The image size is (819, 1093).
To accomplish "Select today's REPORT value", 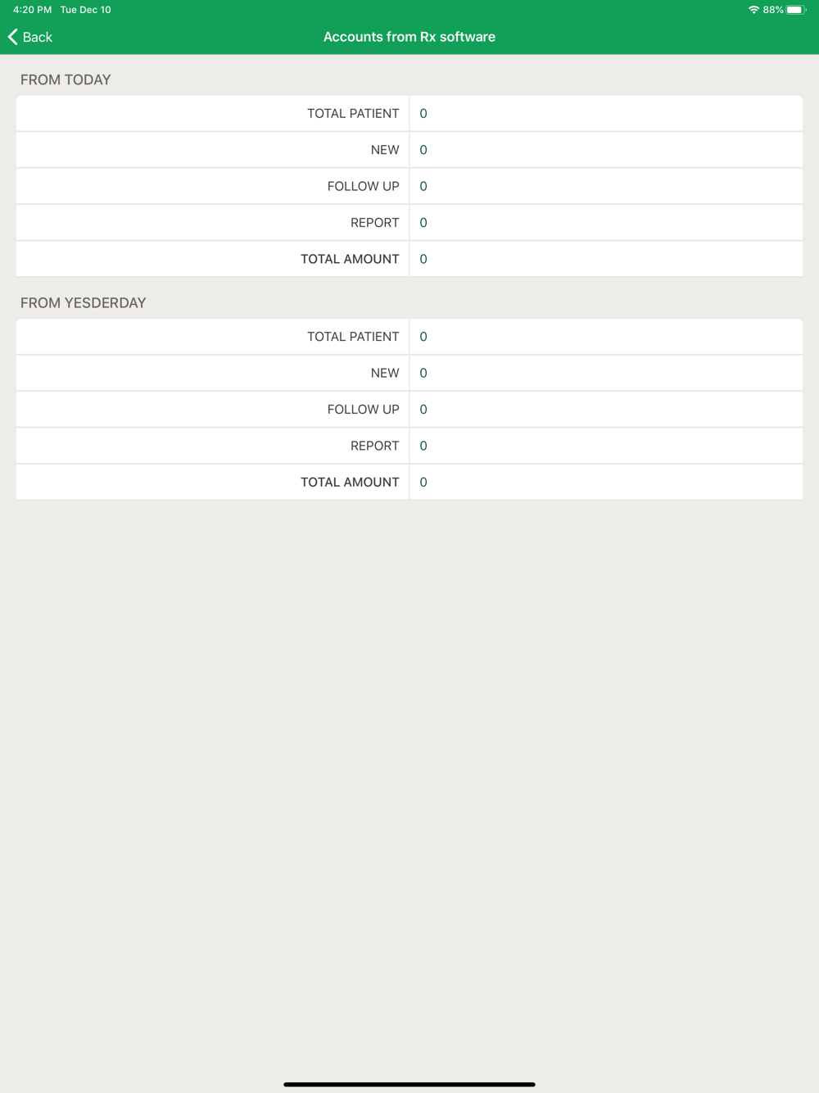I will (x=423, y=223).
